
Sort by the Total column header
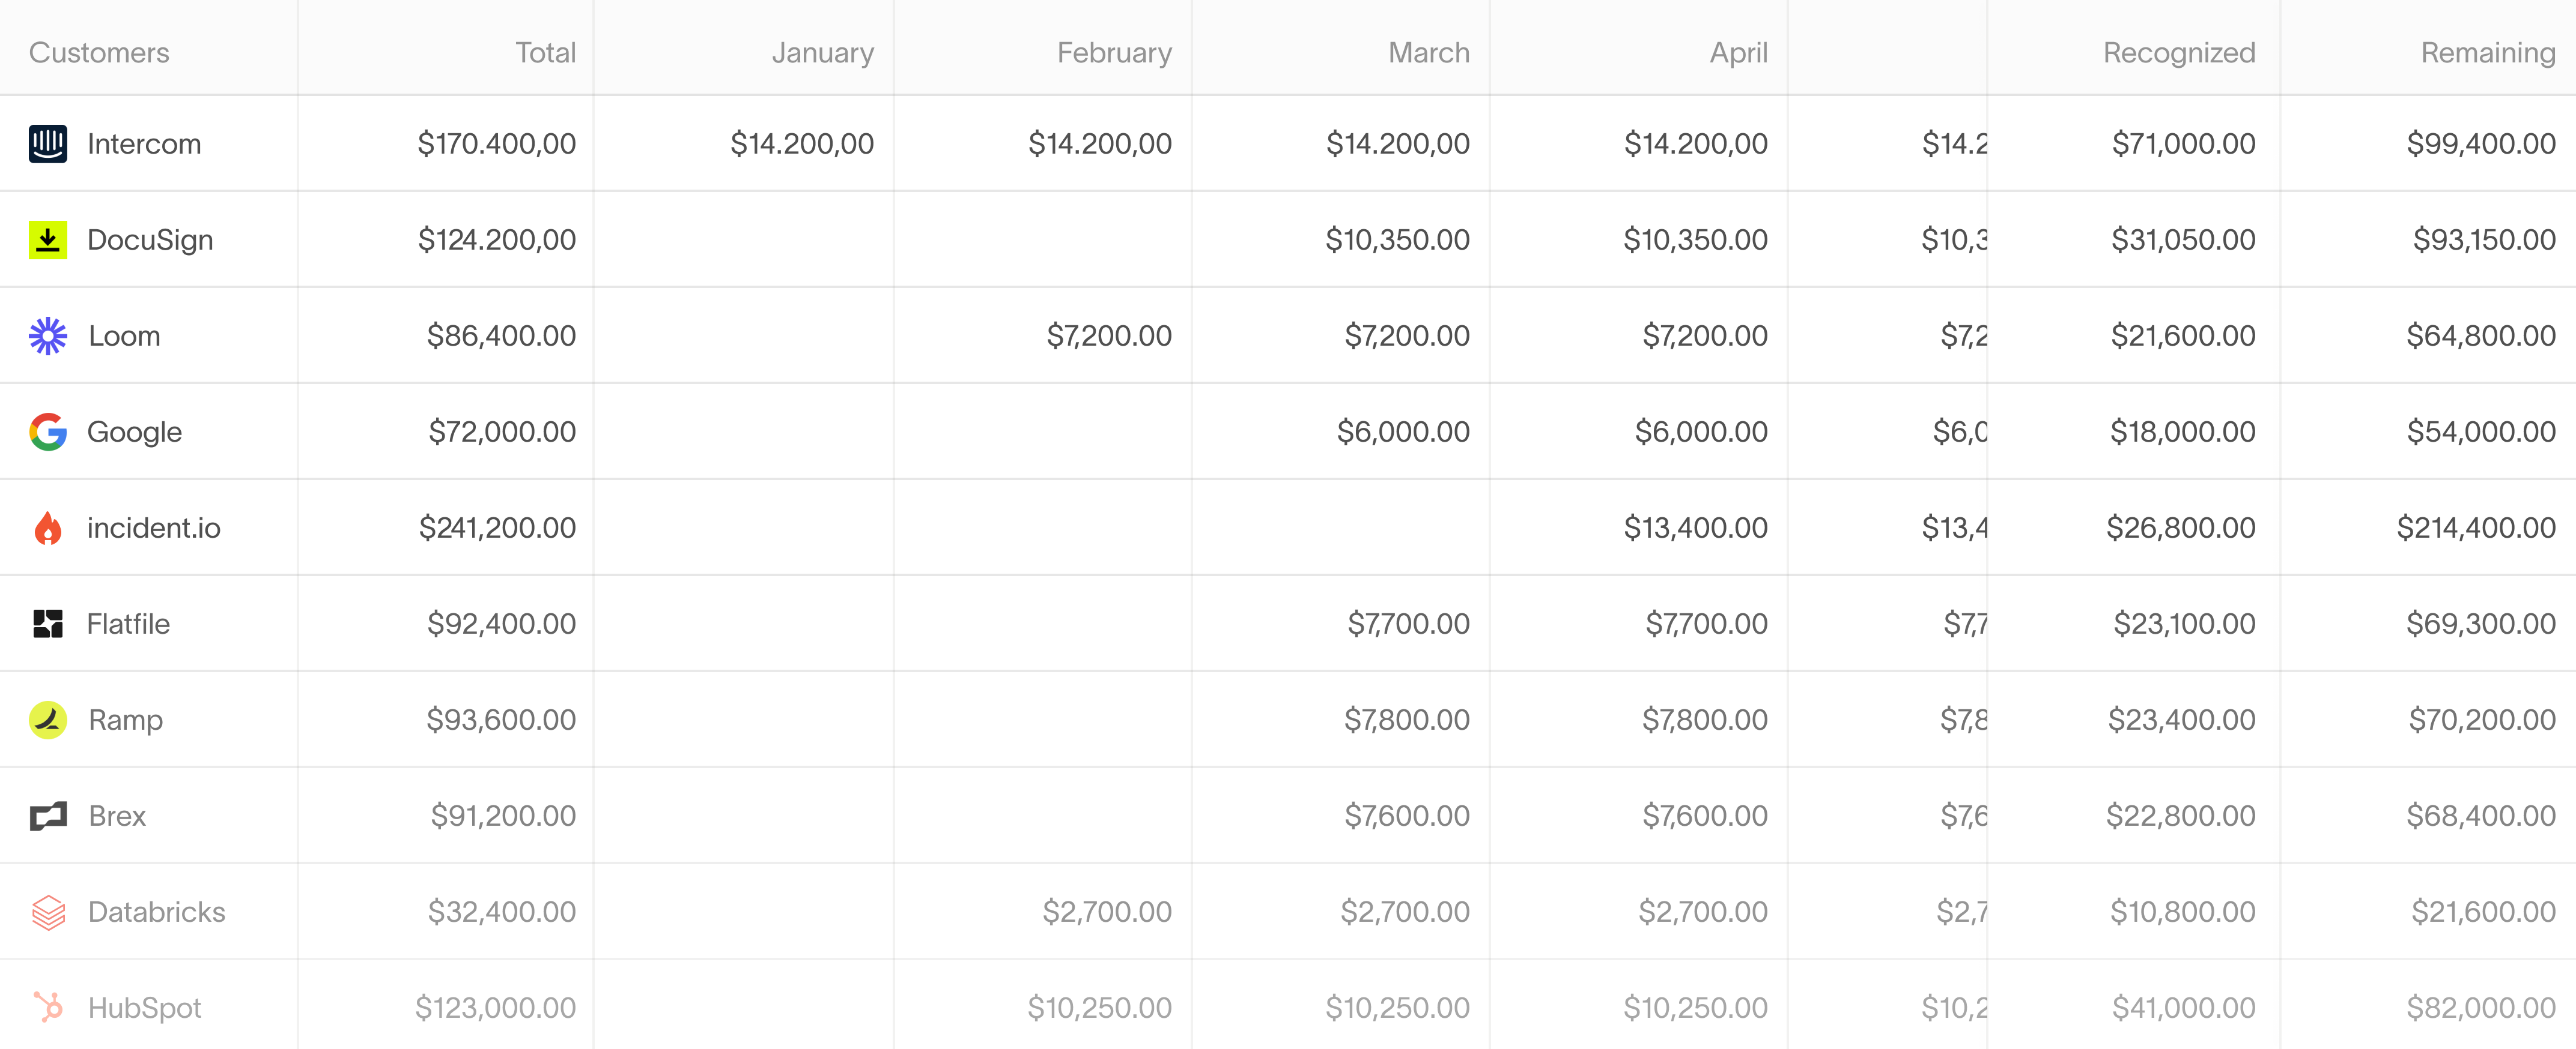tap(545, 52)
